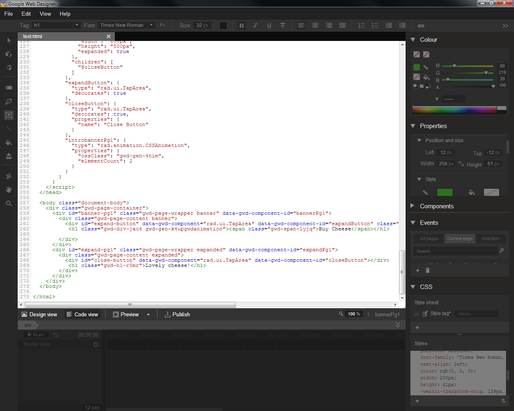The height and width of the screenshot is (411, 514).
Task: Toggle italic text formatting
Action: point(255,26)
